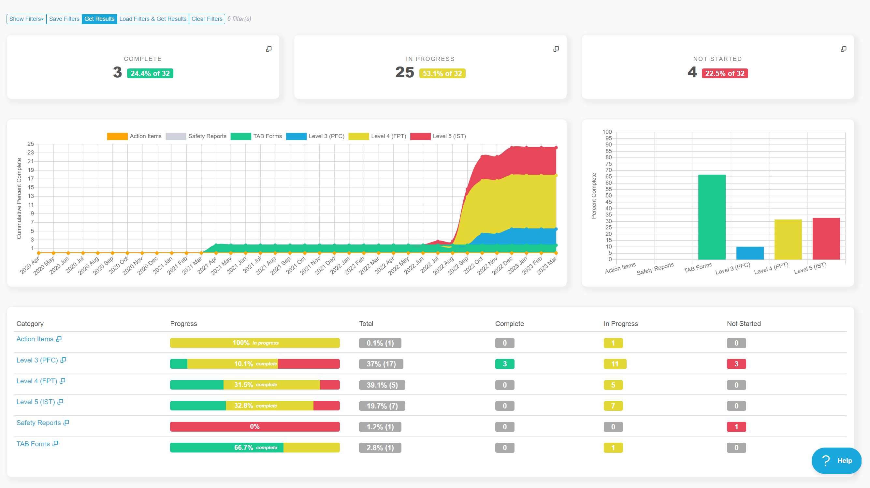Viewport: 870px width, 488px height.
Task: Toggle Safety Reports series in chart legend
Action: (207, 136)
